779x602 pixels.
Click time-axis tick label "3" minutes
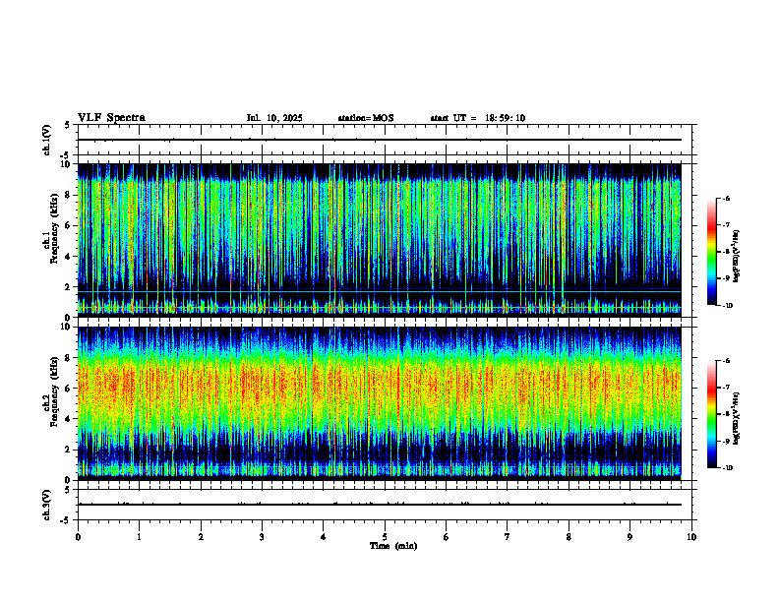click(x=262, y=537)
